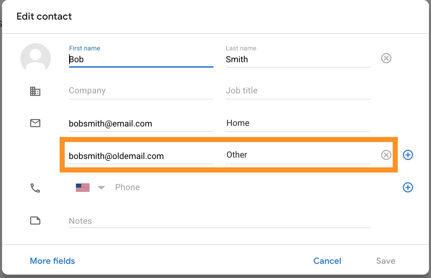Remove the bobsmith@oldemail.com email row
Image resolution: width=431 pixels, height=278 pixels.
coord(386,155)
